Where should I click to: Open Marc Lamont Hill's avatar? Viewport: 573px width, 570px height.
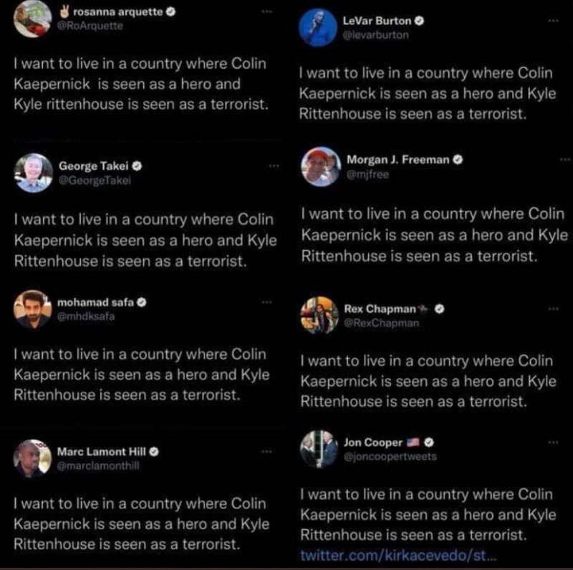tap(32, 458)
